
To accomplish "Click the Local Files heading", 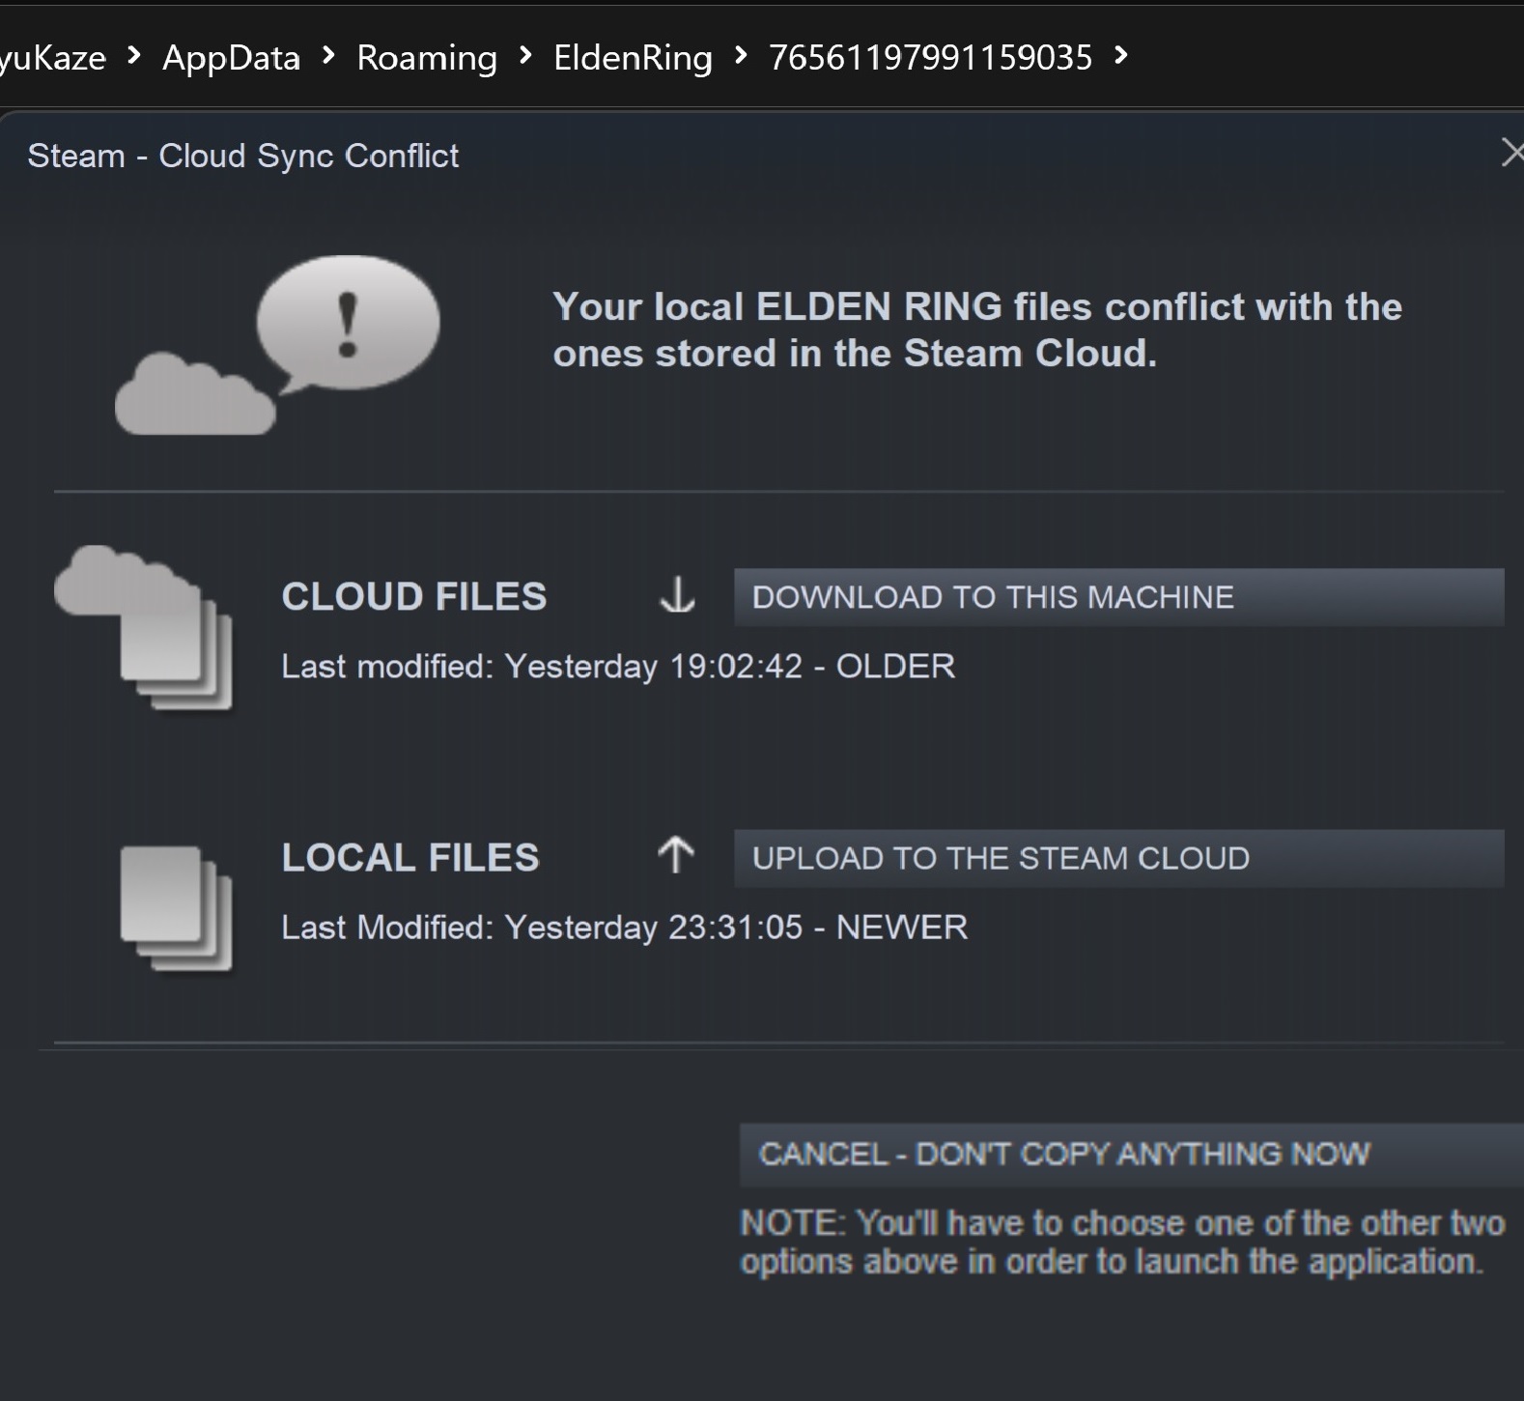I will point(410,858).
